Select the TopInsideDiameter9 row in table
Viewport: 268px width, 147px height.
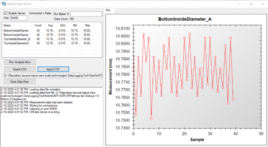[17, 43]
